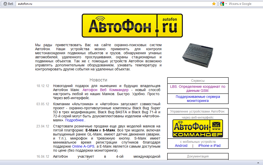
Task: Open the search engine dropdown arrow
Action: tap(226, 4)
